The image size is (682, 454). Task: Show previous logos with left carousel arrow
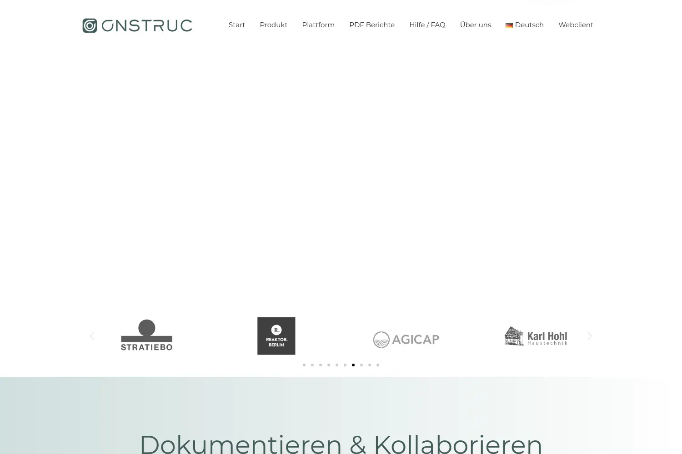pyautogui.click(x=92, y=336)
